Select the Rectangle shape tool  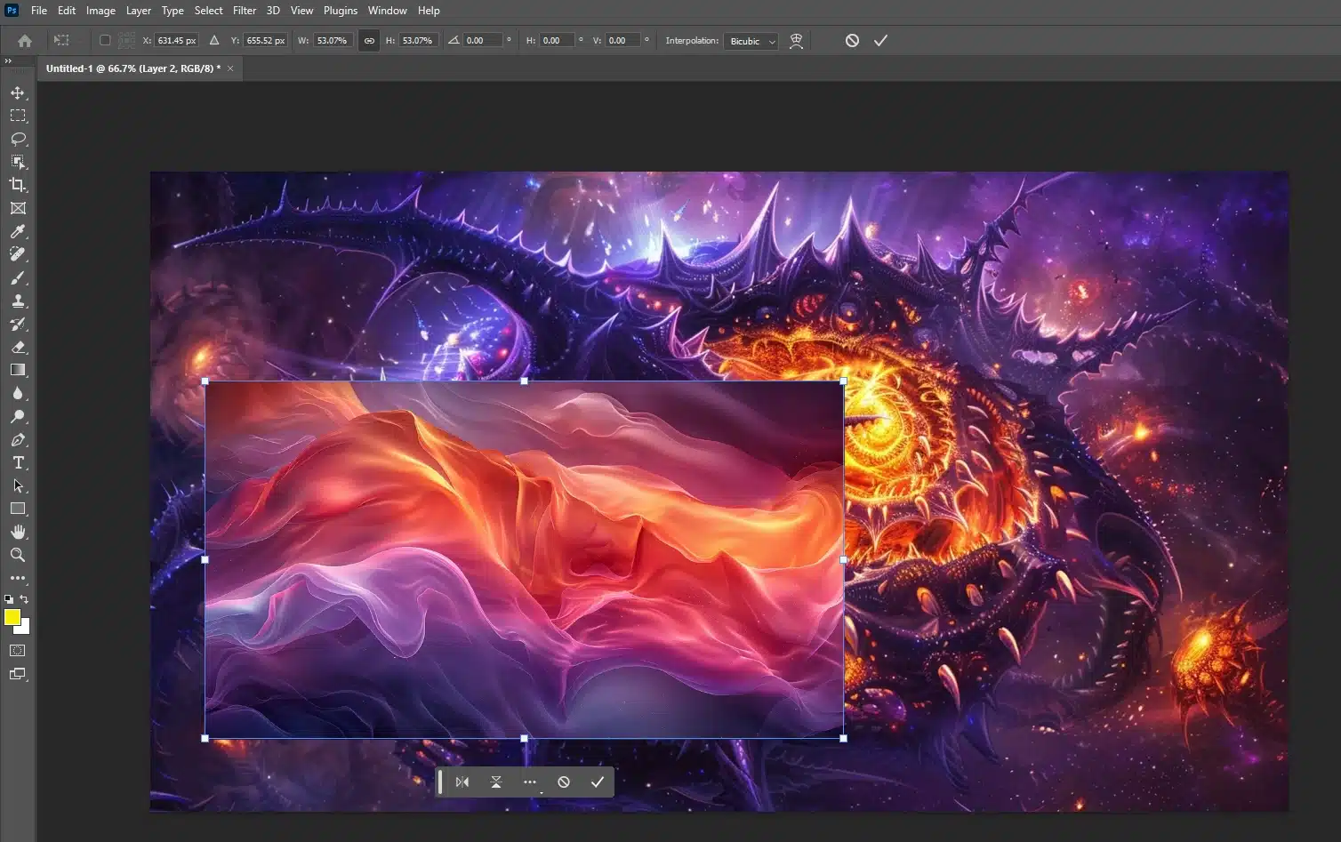click(18, 509)
